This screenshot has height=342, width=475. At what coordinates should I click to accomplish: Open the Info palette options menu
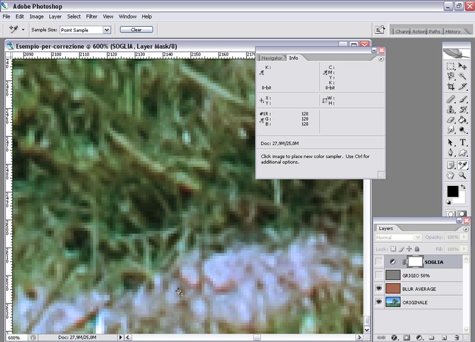[381, 59]
